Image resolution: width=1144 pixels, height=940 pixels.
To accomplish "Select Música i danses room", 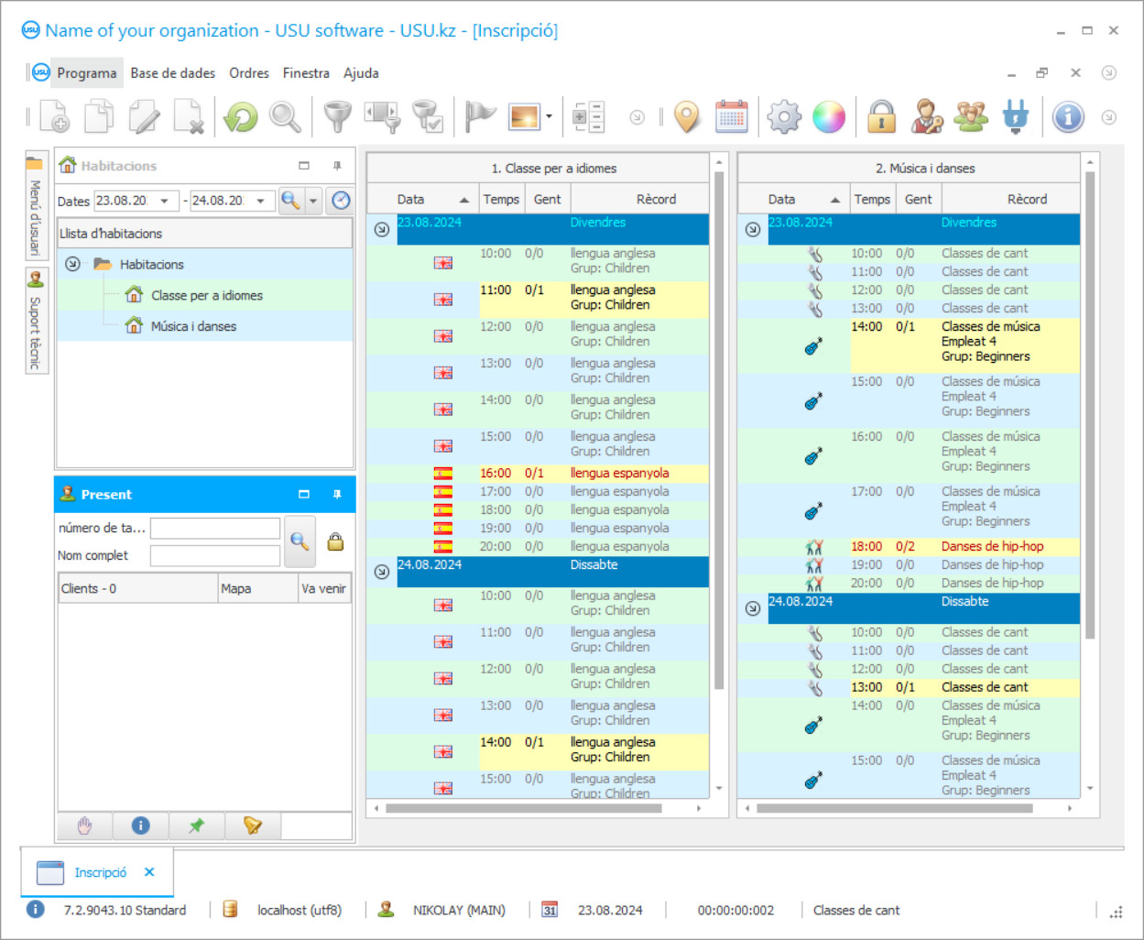I will [x=193, y=326].
